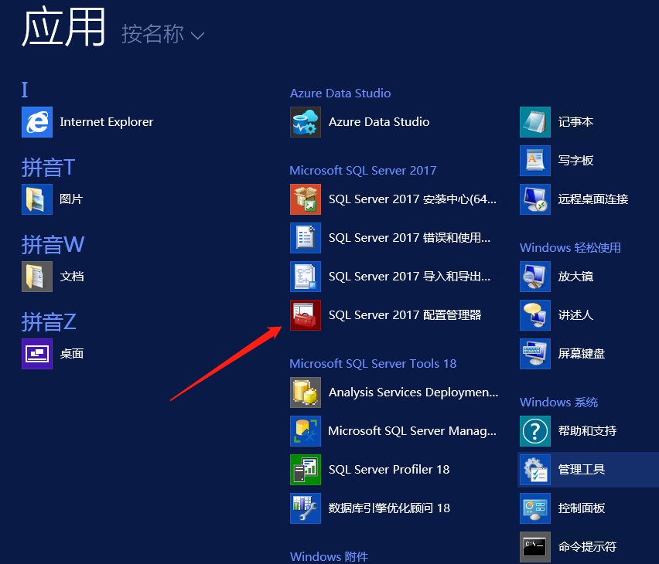Click the Azure Data Studio app label

coord(379,122)
